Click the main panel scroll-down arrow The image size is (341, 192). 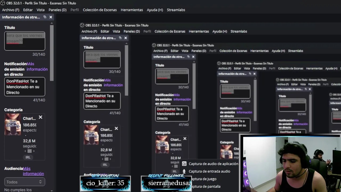52,190
